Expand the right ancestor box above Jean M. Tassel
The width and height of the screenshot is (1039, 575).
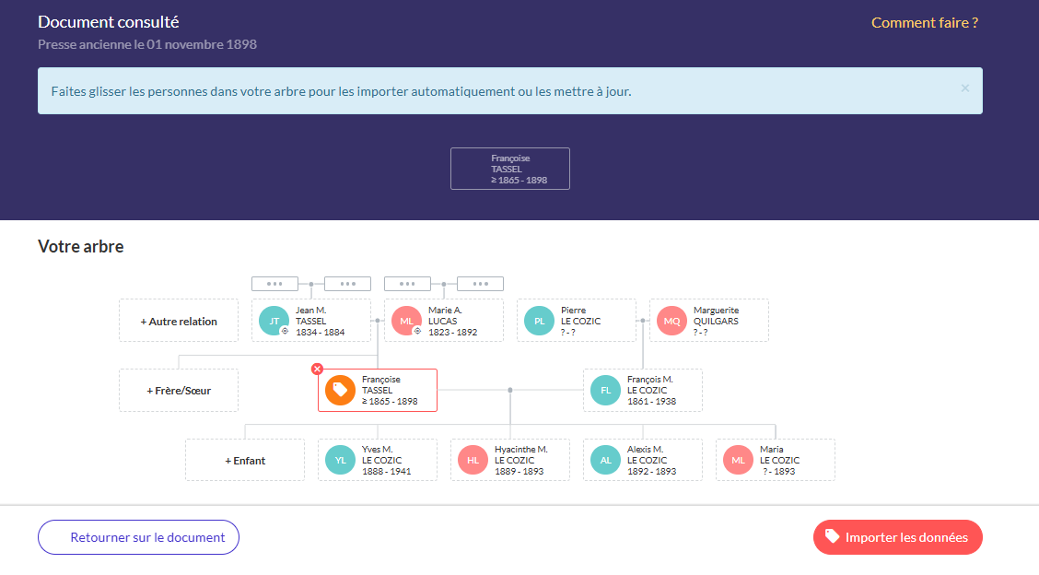(x=347, y=284)
